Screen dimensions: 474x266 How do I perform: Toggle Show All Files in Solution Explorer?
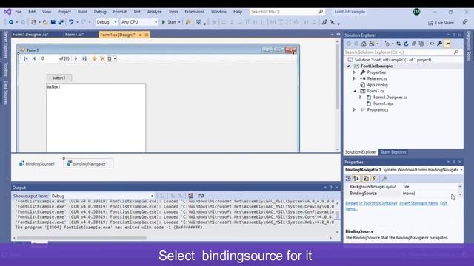point(421,44)
